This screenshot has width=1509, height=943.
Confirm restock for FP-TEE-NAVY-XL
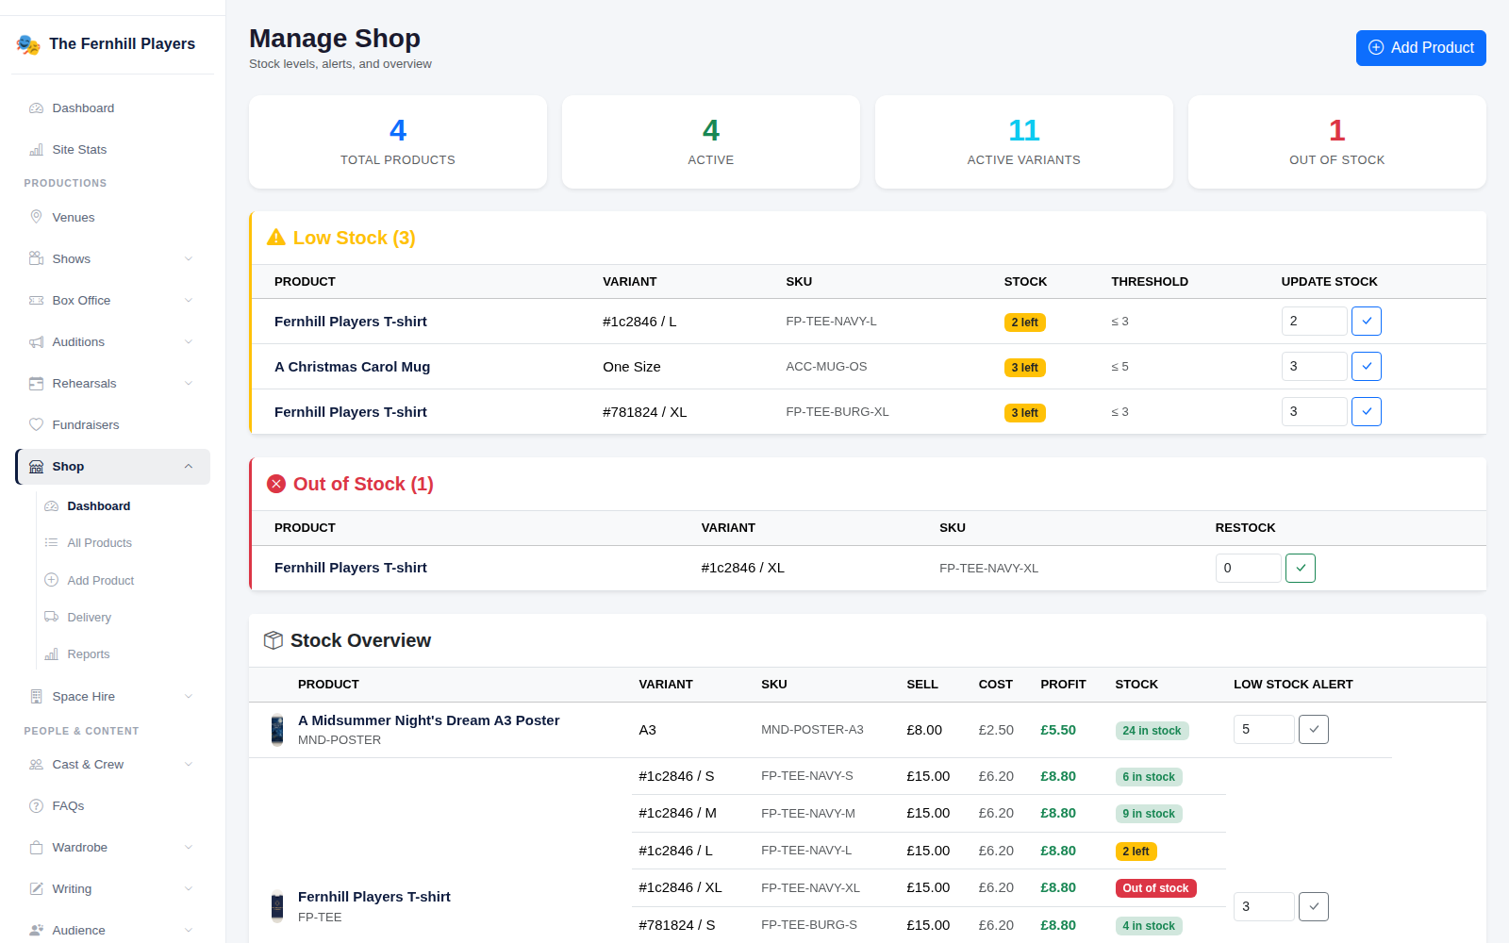pyautogui.click(x=1301, y=569)
